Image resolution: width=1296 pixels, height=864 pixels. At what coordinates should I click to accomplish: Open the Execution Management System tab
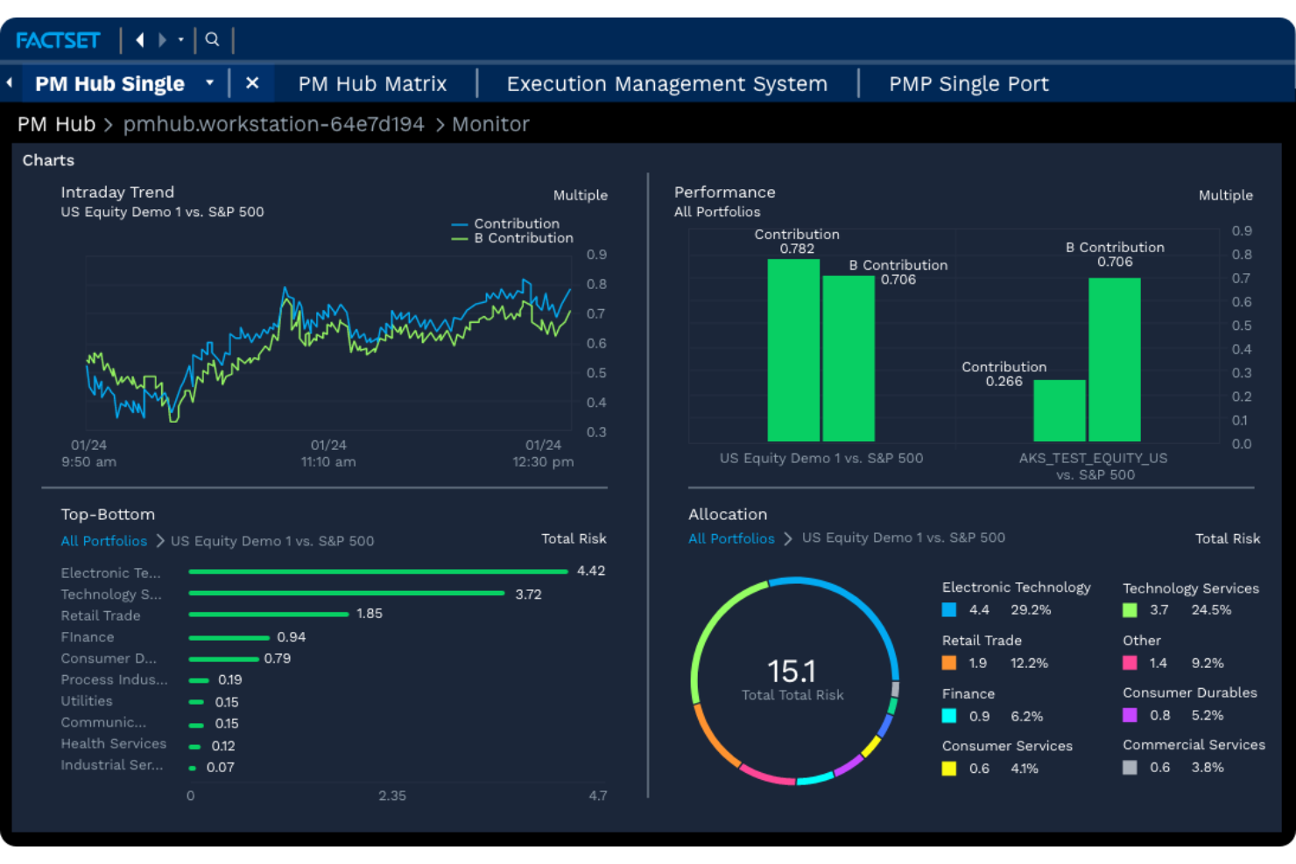pyautogui.click(x=666, y=84)
